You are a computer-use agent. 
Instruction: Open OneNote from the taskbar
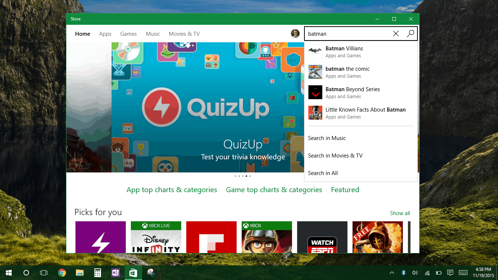(115, 272)
